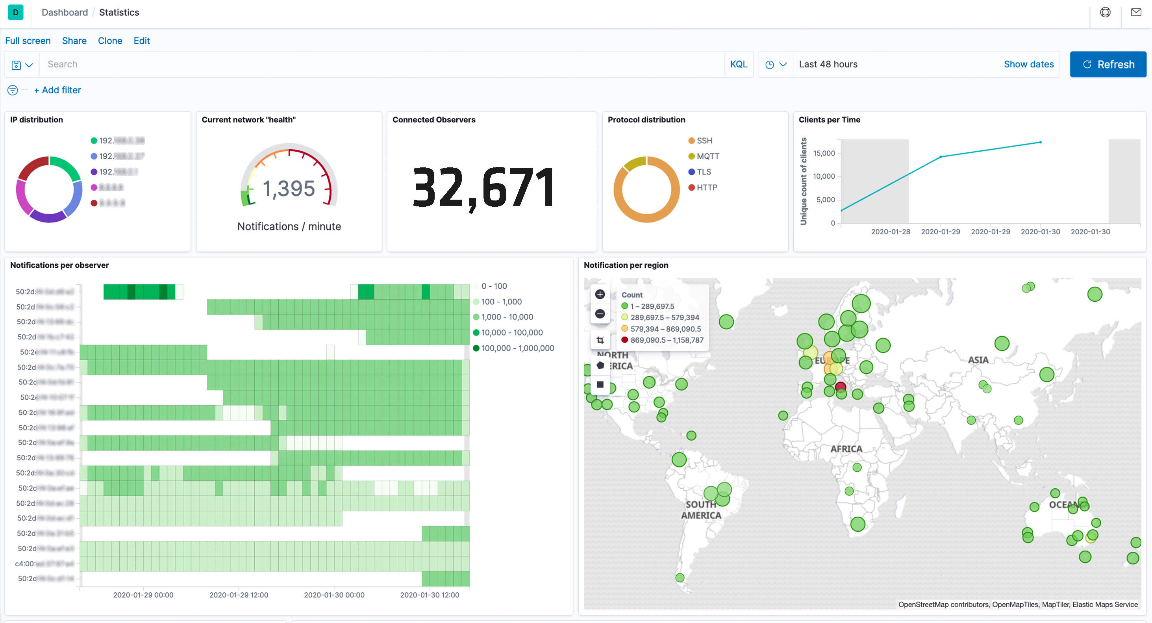This screenshot has width=1152, height=623.
Task: Select the draw rectangle bounds tool
Action: tap(600, 385)
